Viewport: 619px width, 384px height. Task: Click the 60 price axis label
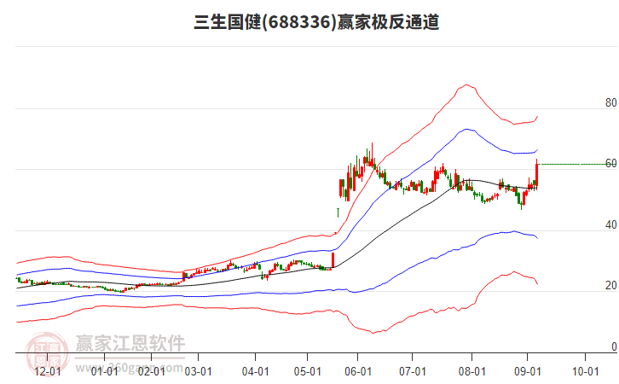[x=610, y=164]
